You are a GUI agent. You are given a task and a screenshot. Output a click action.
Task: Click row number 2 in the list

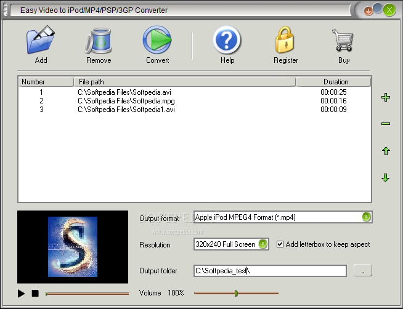(41, 101)
